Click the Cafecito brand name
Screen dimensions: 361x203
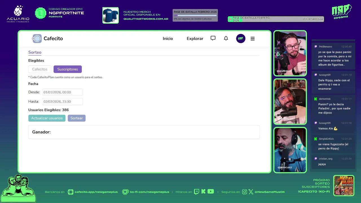click(x=53, y=39)
